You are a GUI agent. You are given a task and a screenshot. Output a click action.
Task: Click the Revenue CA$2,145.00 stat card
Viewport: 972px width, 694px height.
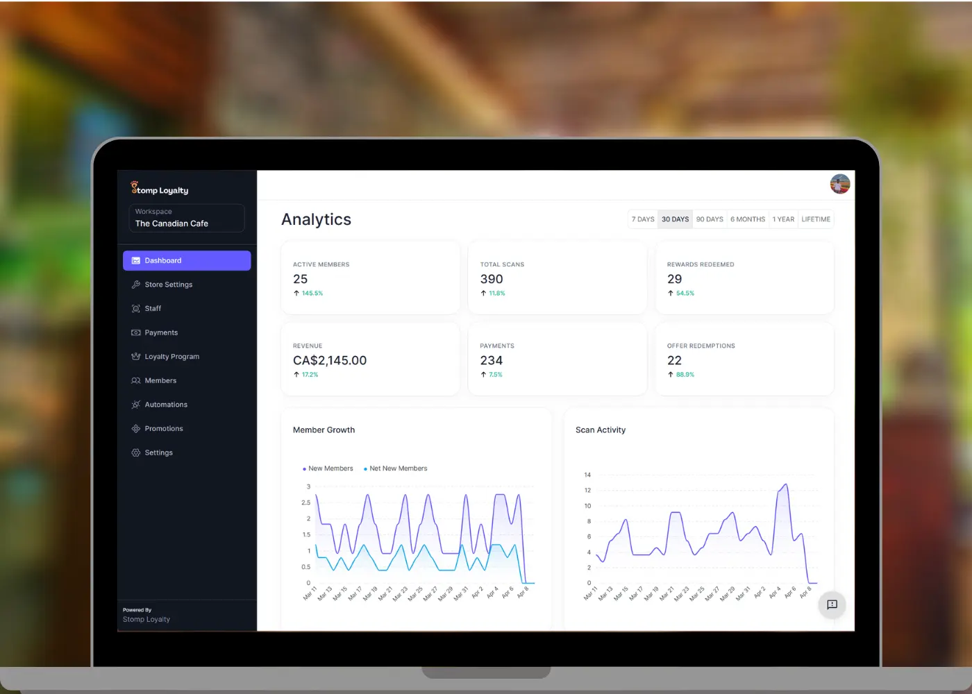(x=370, y=359)
